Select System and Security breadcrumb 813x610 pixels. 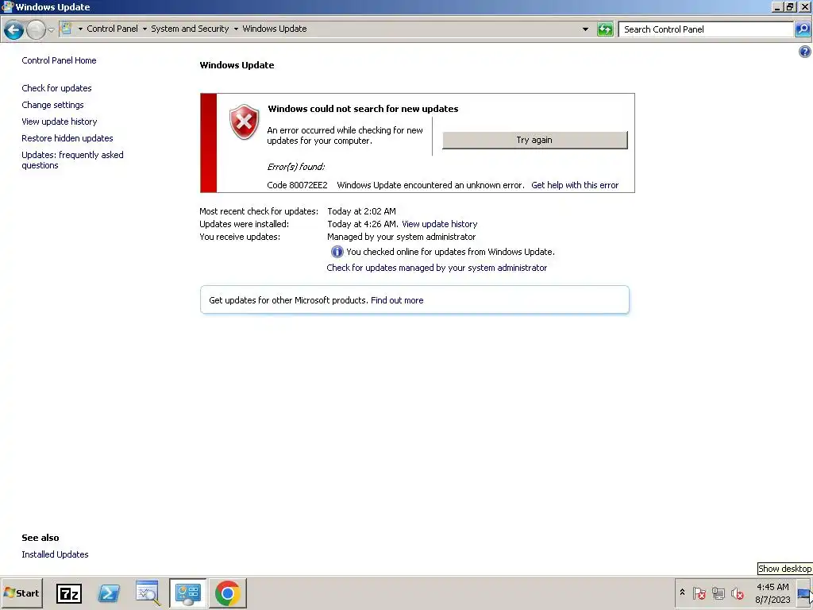[x=190, y=29]
